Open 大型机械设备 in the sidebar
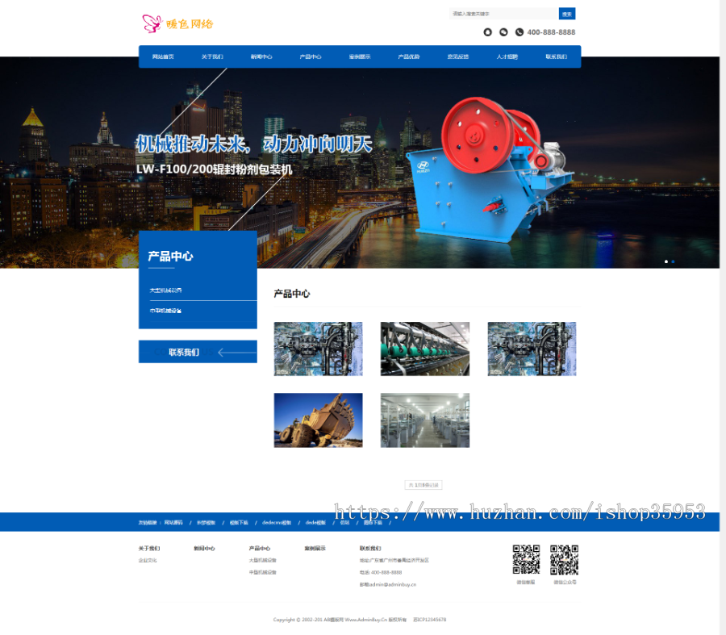The height and width of the screenshot is (635, 726). pos(166,290)
